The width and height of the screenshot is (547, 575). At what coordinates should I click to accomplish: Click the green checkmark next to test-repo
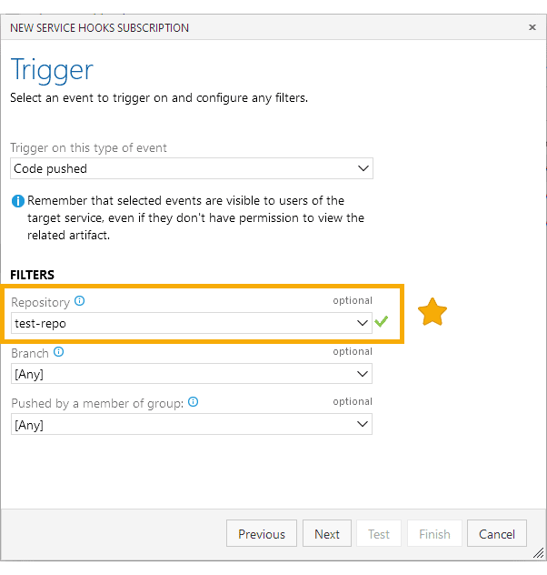pyautogui.click(x=381, y=321)
